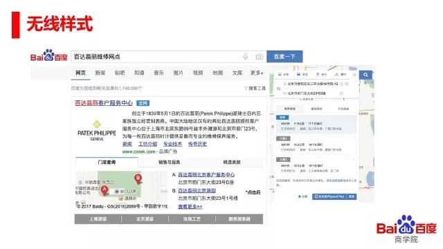Click the Patek Philippe logo image
The height and width of the screenshot is (249, 443).
[97, 131]
